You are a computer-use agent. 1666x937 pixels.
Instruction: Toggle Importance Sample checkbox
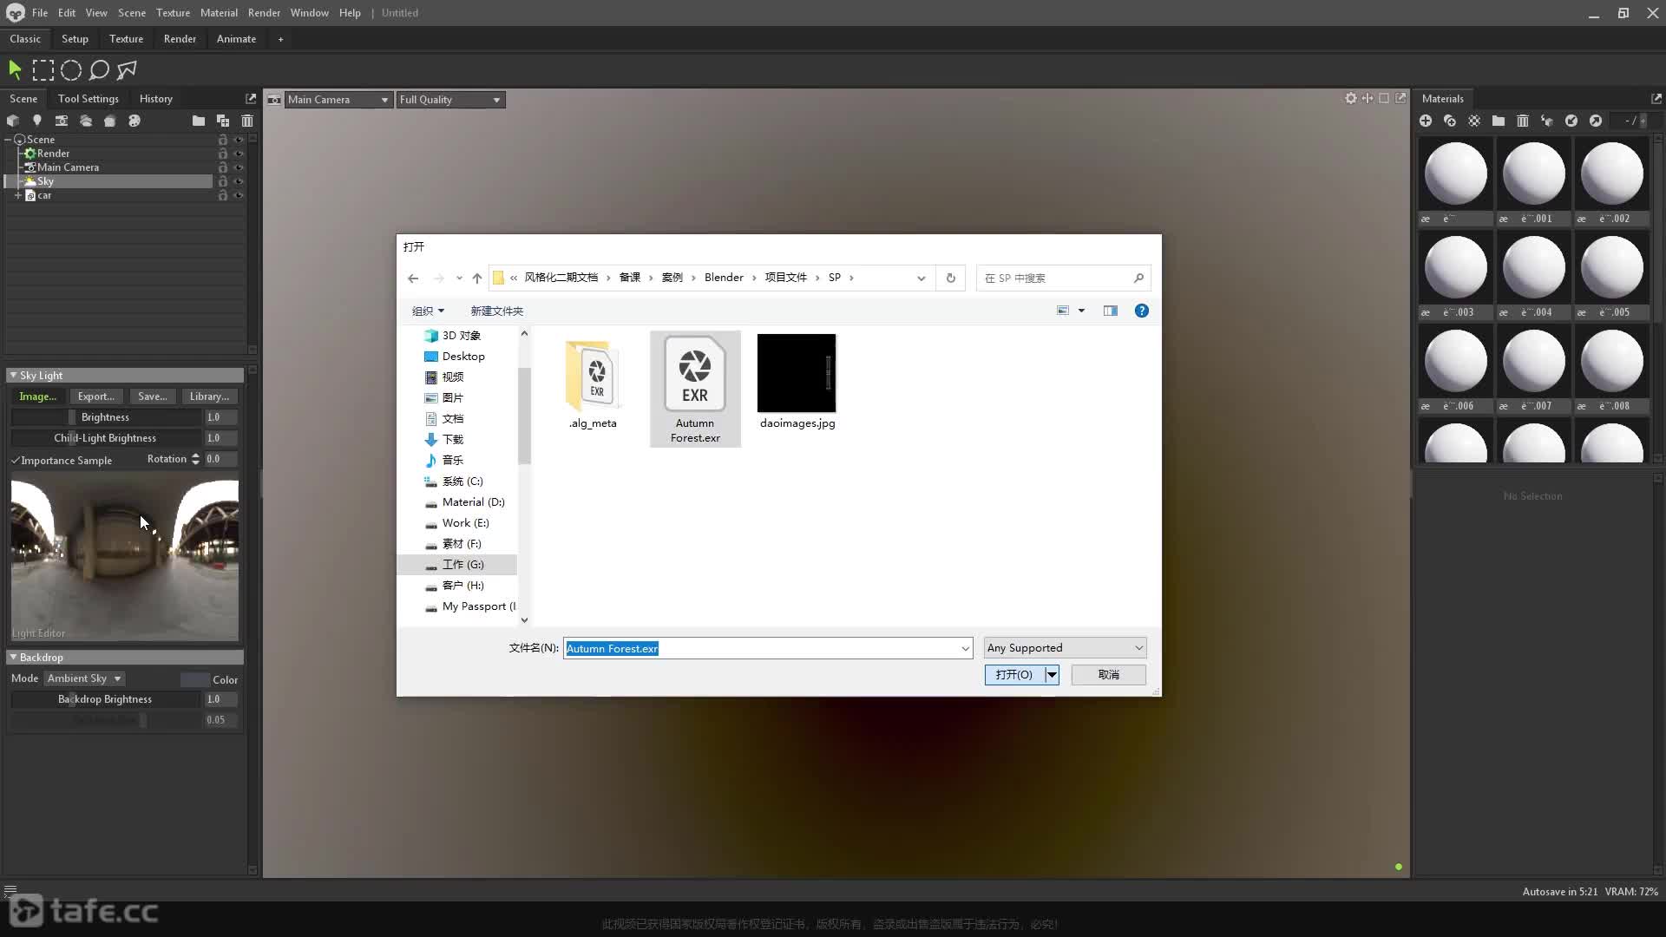click(16, 461)
